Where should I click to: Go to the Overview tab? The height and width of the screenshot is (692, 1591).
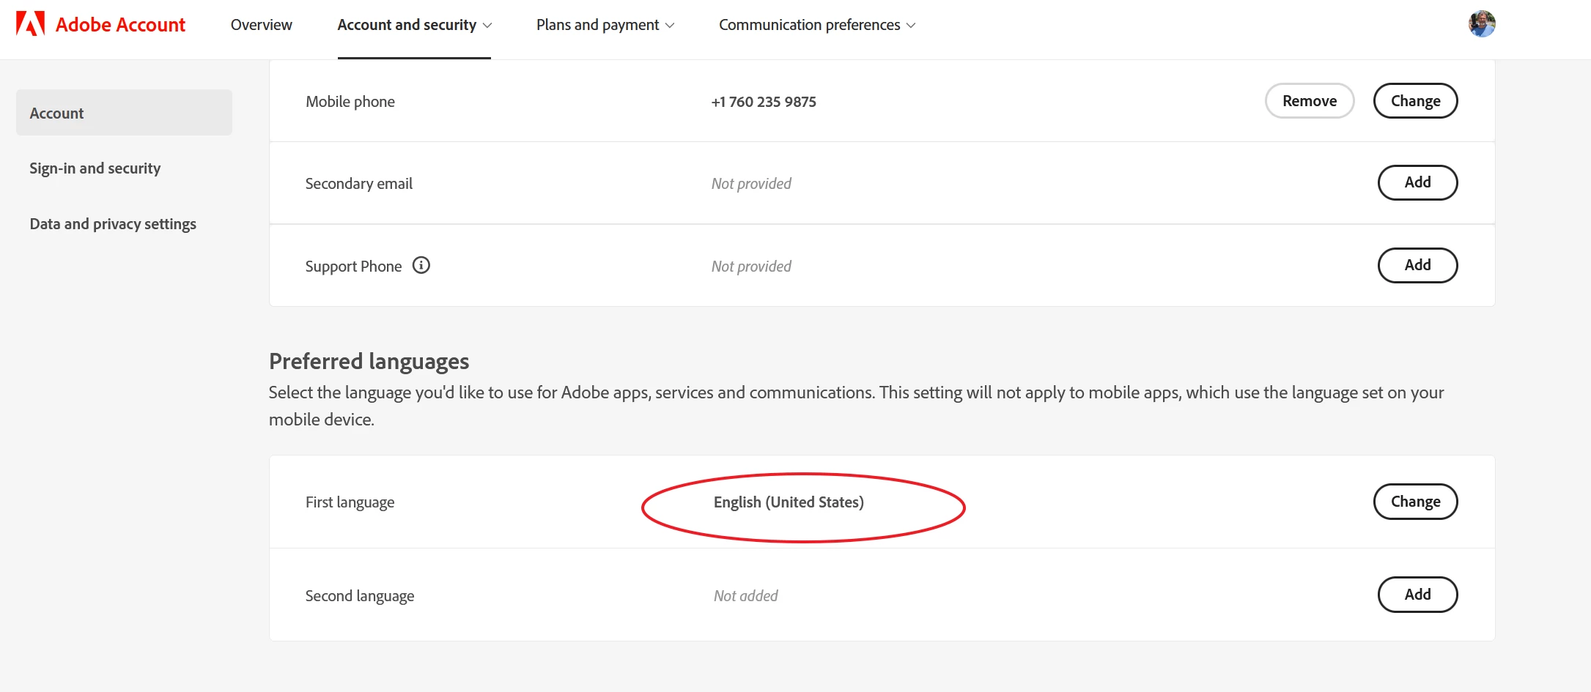click(x=262, y=25)
